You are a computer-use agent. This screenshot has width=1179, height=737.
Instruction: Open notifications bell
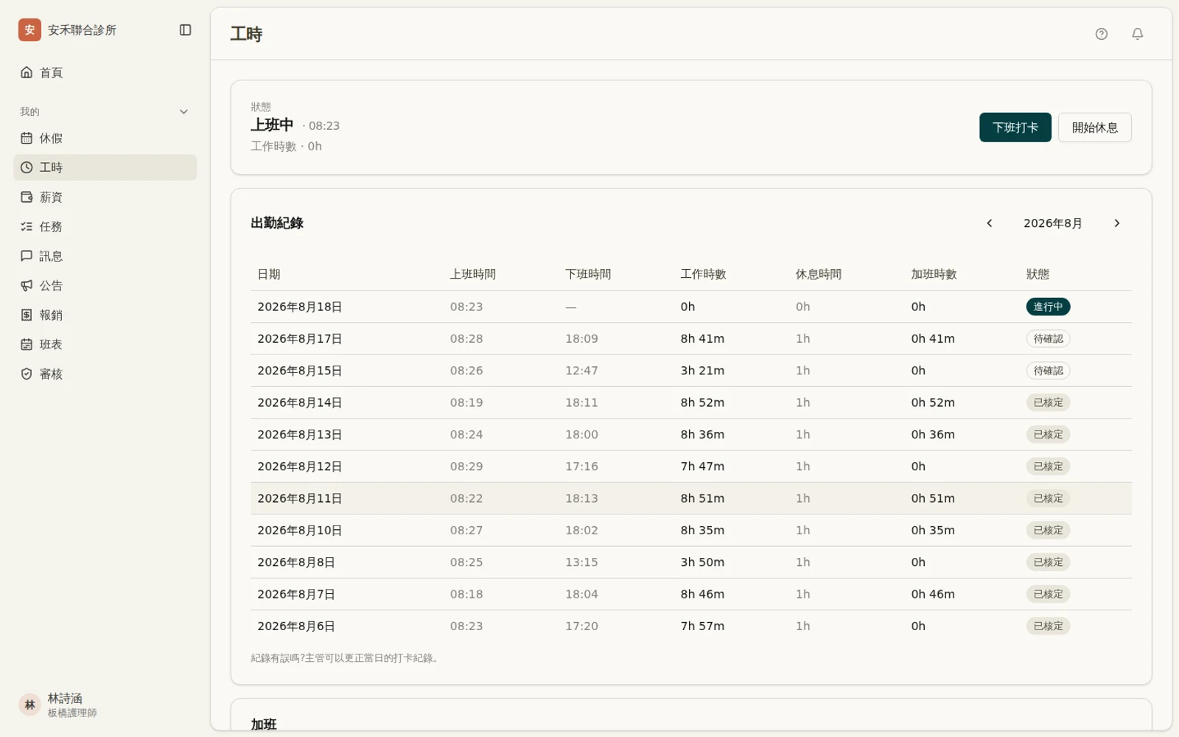coord(1138,34)
